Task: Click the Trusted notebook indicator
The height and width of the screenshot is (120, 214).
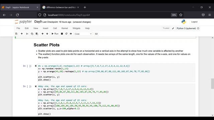Action: [166, 28]
